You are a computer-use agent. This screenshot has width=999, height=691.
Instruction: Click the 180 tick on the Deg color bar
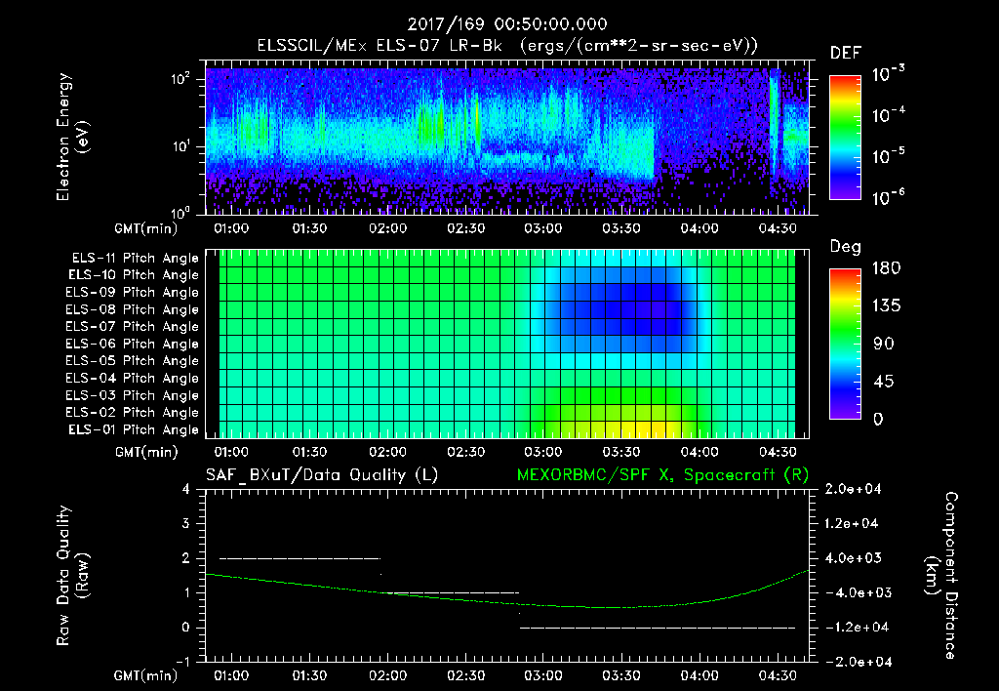tap(886, 267)
